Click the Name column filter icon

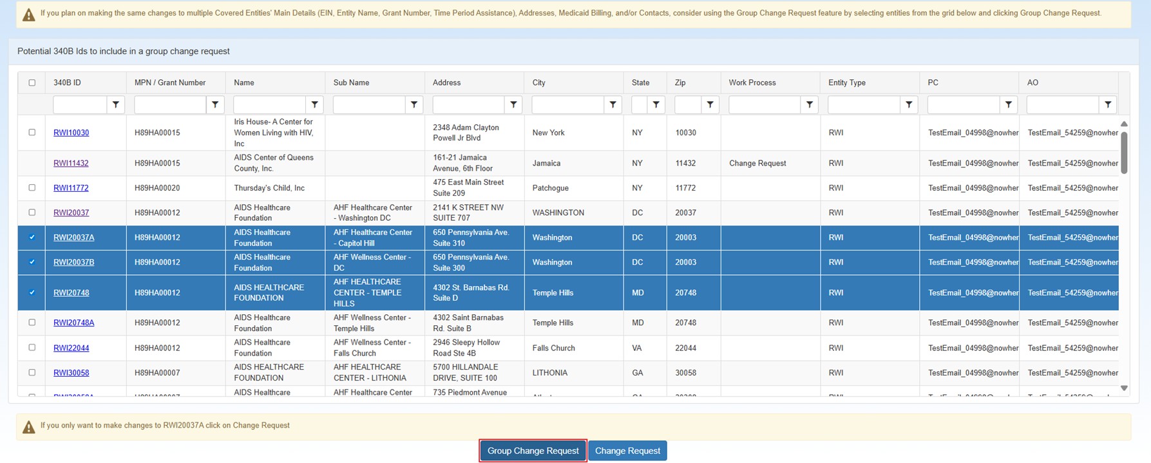point(314,104)
